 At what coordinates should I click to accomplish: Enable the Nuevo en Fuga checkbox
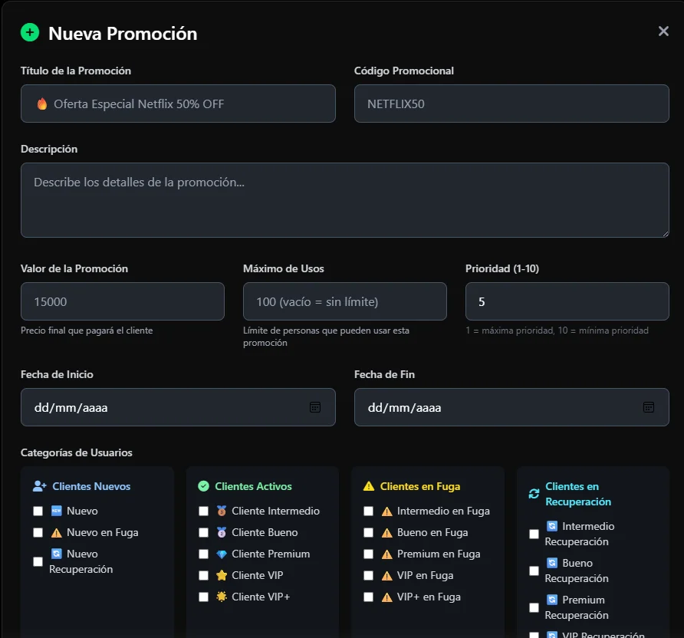click(38, 532)
